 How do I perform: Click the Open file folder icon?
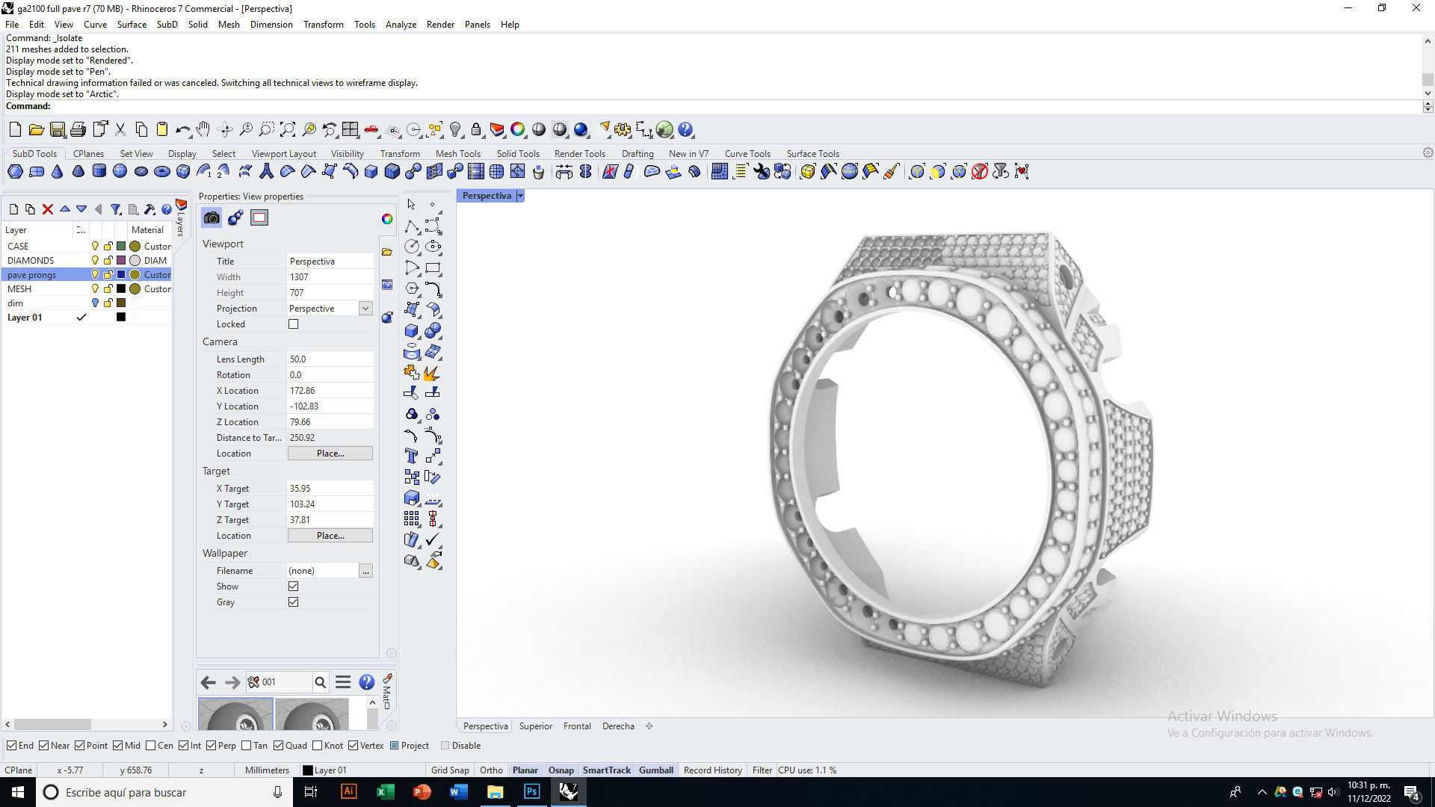click(36, 130)
